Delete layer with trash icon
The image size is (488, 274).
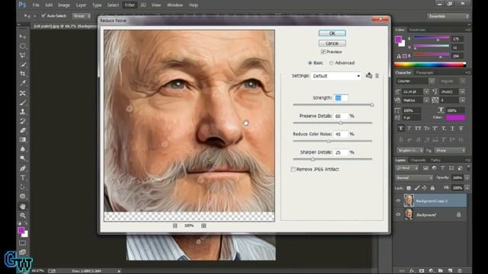pyautogui.click(x=460, y=271)
